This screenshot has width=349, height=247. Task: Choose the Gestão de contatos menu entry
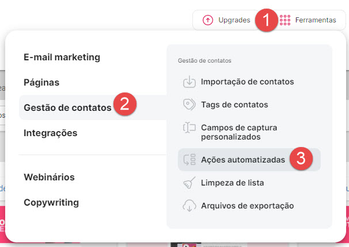coord(67,107)
